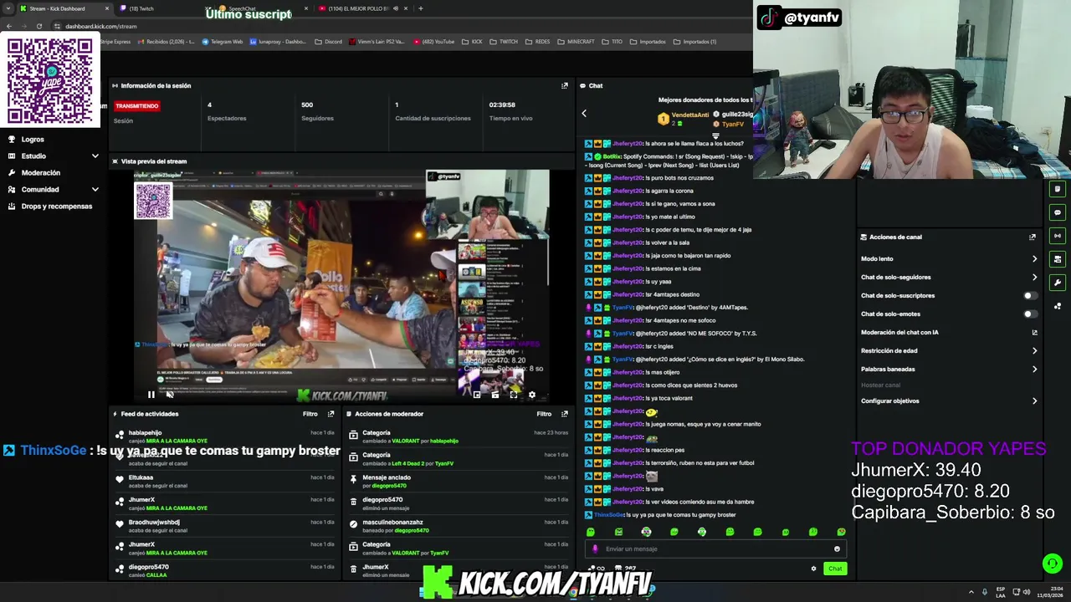Click the green circular help button
The width and height of the screenshot is (1071, 602).
coord(1053,564)
